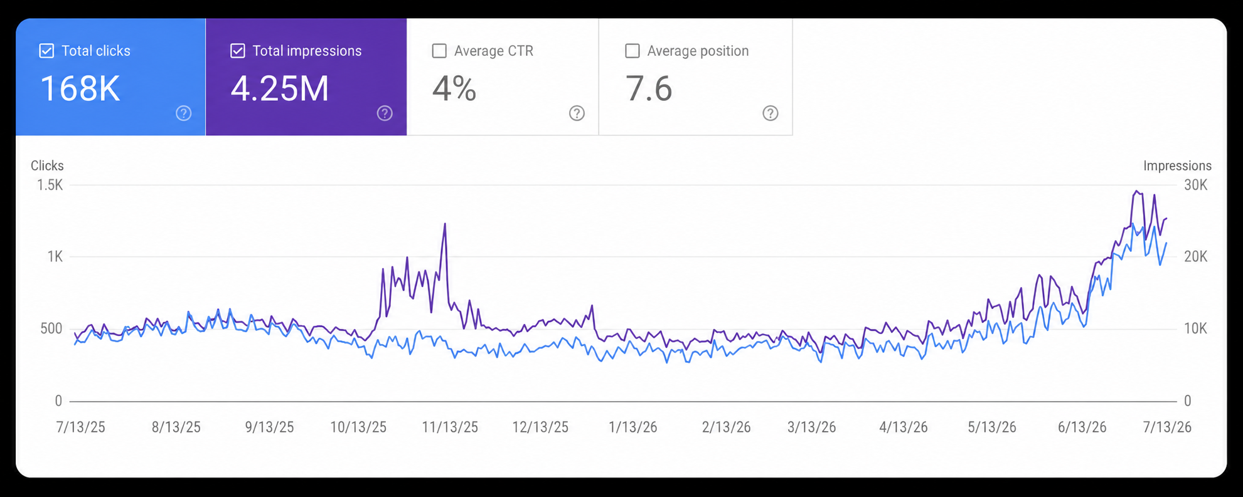Select the 168K total clicks value
This screenshot has width=1243, height=497.
point(80,88)
